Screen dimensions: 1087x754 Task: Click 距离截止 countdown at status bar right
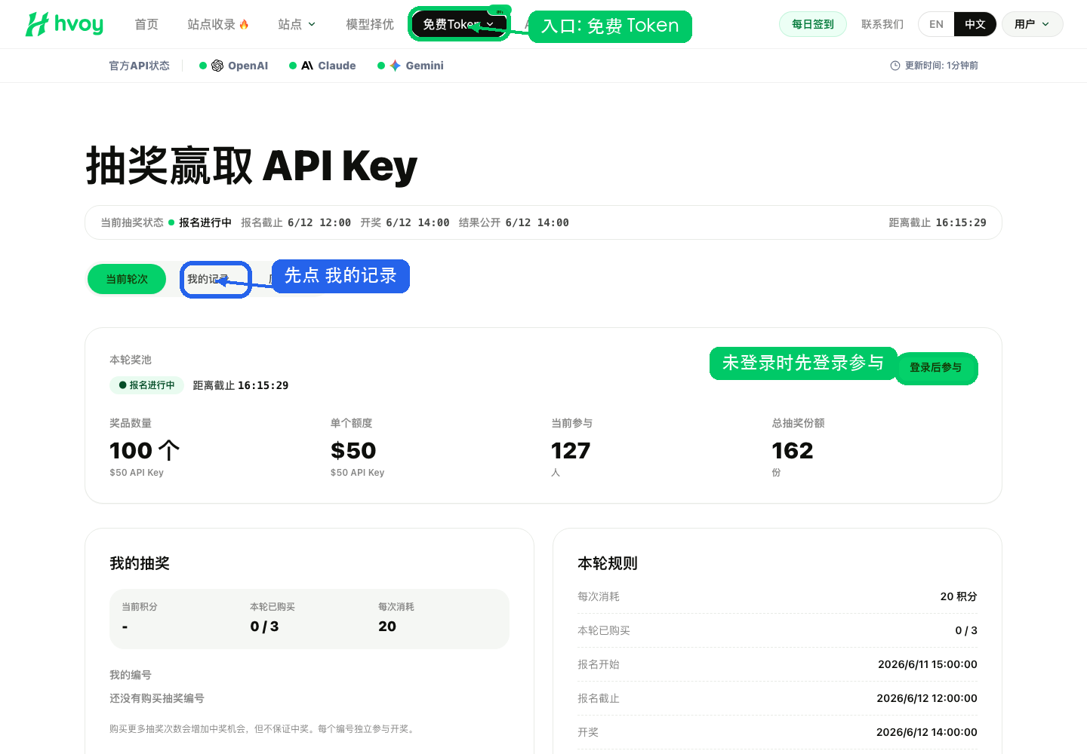pos(938,222)
